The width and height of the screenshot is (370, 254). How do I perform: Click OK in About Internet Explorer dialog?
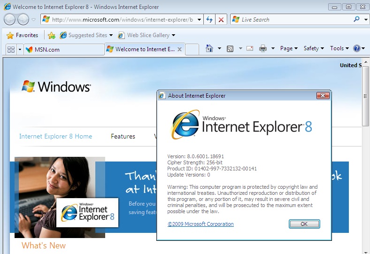[x=304, y=224]
